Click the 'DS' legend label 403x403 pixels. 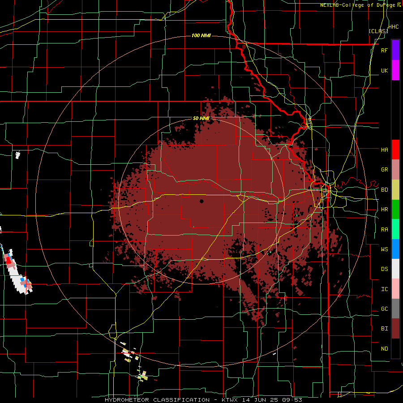tap(384, 269)
